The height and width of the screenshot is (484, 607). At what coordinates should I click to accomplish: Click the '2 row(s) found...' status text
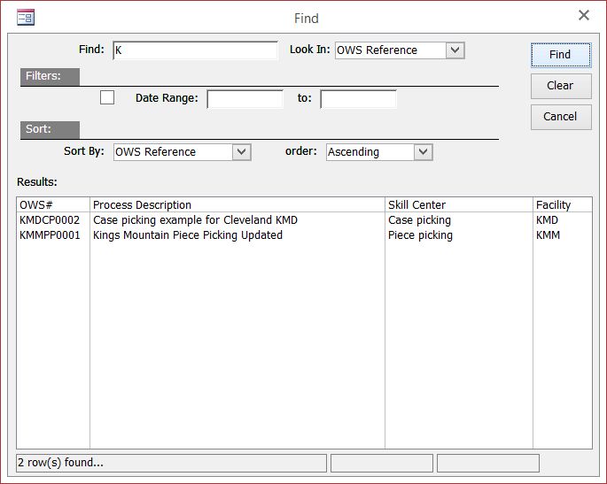click(60, 463)
